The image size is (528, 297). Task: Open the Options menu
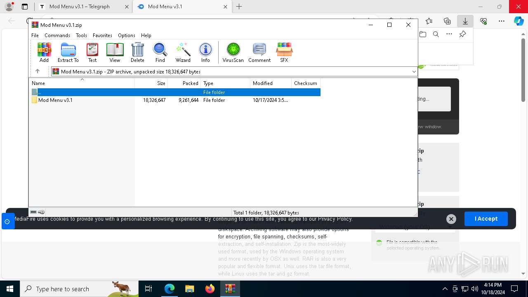(x=127, y=35)
